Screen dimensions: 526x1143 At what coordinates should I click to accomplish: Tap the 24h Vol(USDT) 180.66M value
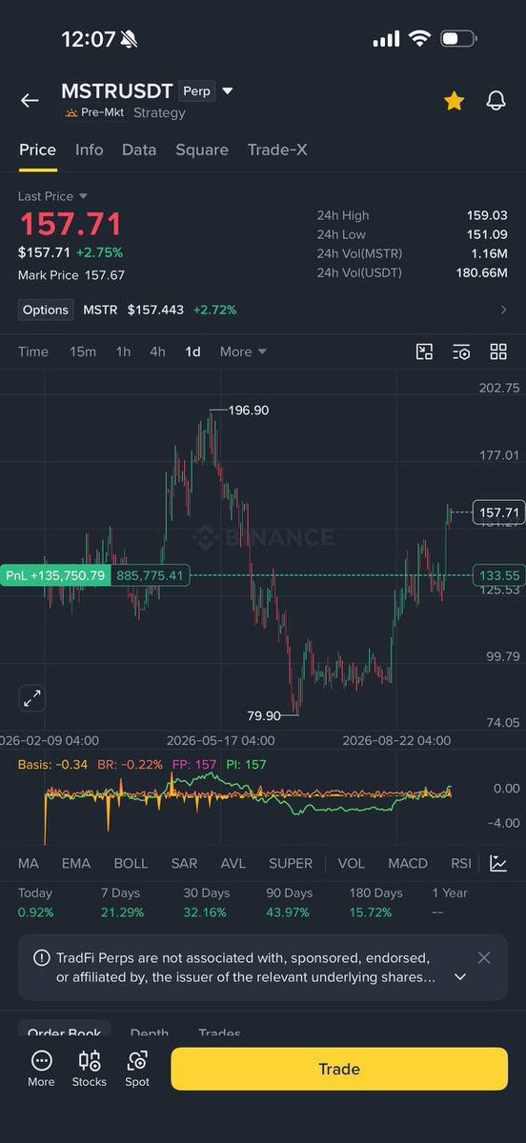point(482,273)
